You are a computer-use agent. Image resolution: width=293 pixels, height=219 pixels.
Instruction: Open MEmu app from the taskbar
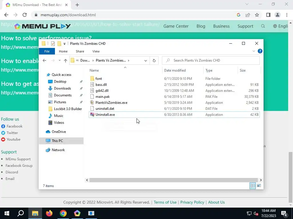[x=77, y=213]
